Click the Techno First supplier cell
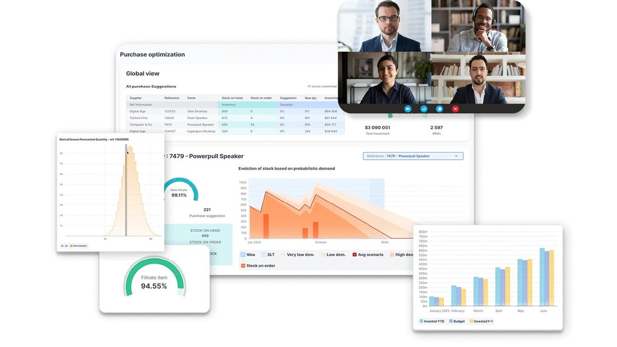 [x=139, y=118]
